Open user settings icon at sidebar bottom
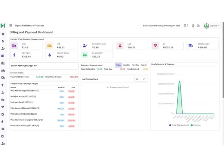Screen dimensions: 224x168 pos(3,143)
